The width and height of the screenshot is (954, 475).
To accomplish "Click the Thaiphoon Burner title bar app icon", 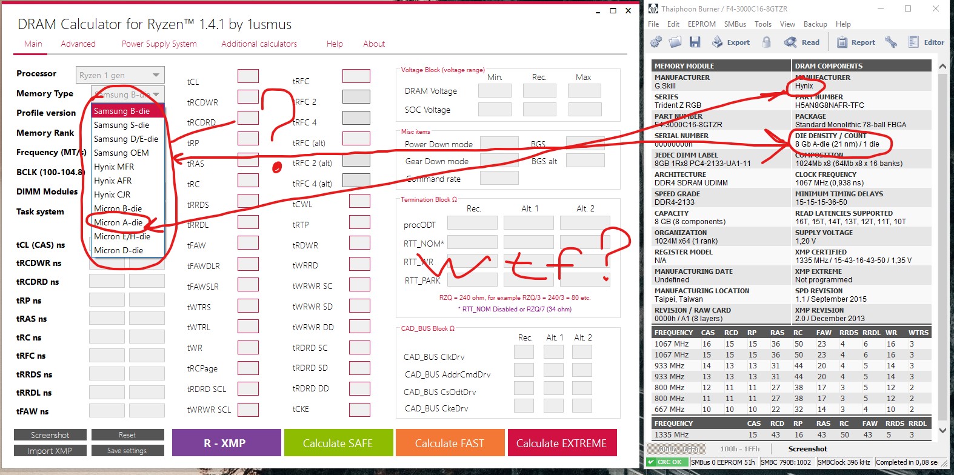I will coord(653,9).
